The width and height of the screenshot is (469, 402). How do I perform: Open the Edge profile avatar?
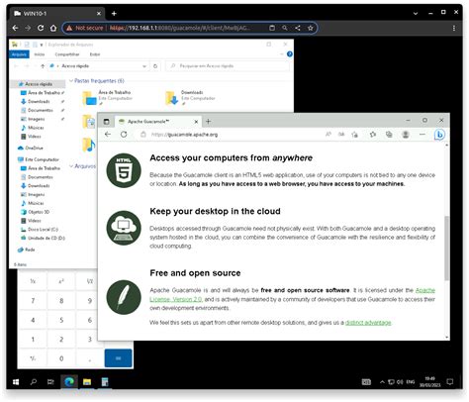pyautogui.click(x=406, y=135)
